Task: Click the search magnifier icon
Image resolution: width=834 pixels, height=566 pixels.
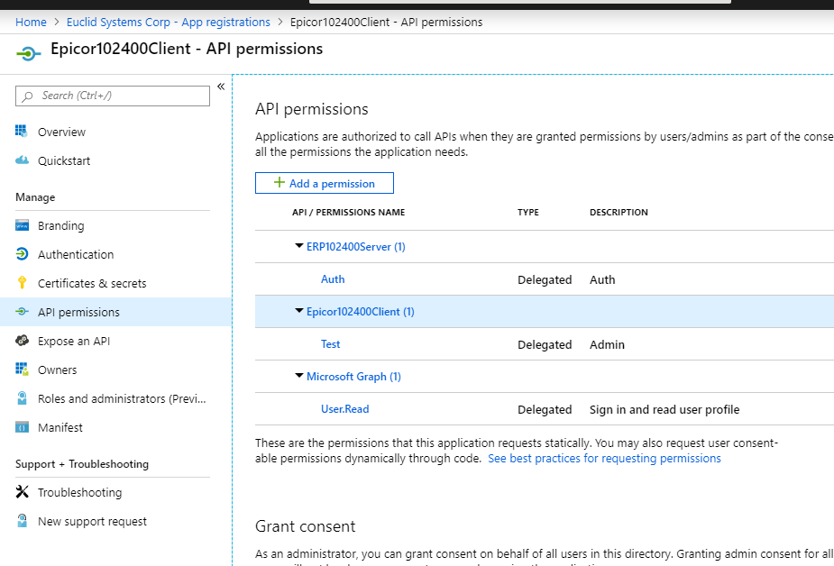Action: tap(28, 96)
